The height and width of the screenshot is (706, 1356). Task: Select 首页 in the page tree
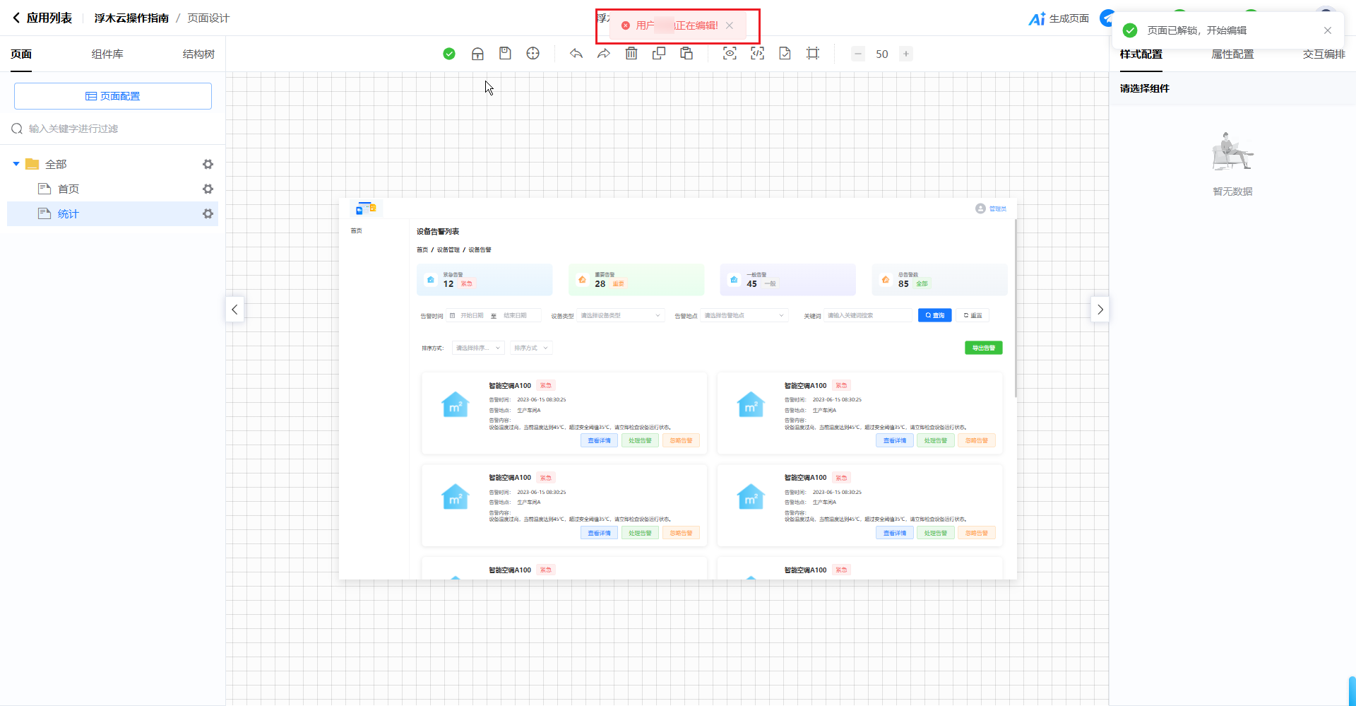[69, 189]
